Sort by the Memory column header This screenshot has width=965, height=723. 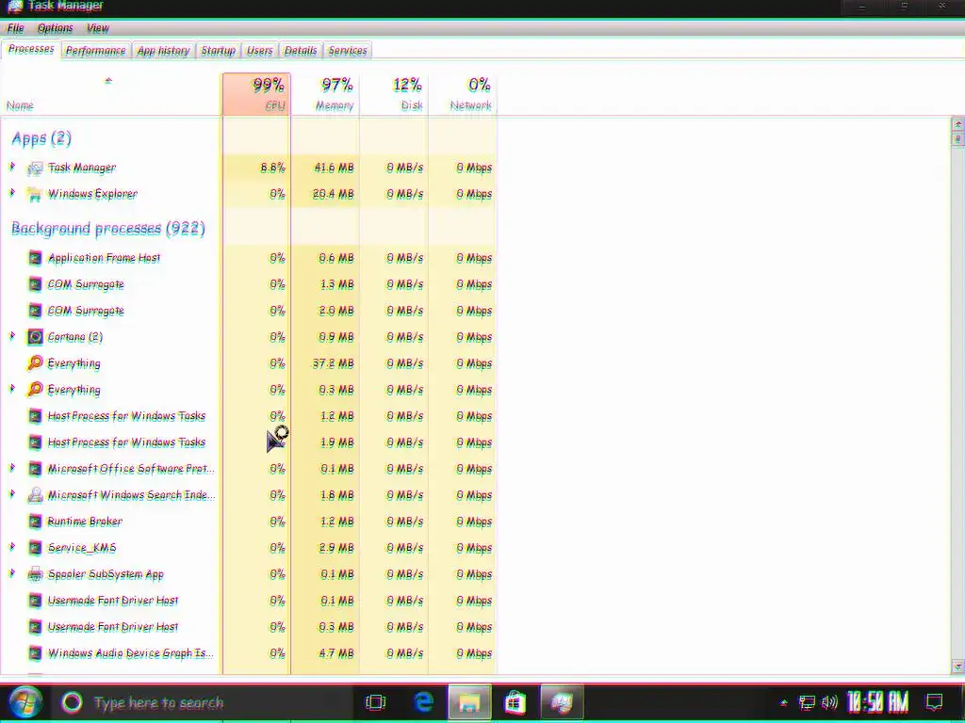(x=325, y=94)
